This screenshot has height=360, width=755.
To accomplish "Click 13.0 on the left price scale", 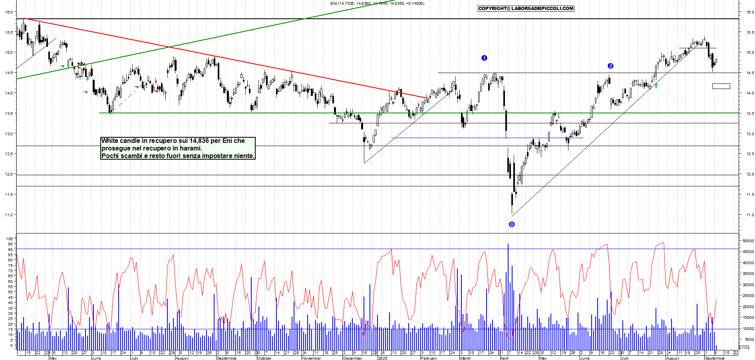I will tap(8, 134).
